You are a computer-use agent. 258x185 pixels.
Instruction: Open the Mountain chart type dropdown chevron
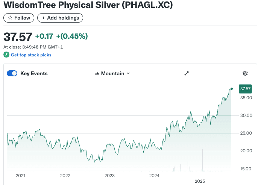128,73
